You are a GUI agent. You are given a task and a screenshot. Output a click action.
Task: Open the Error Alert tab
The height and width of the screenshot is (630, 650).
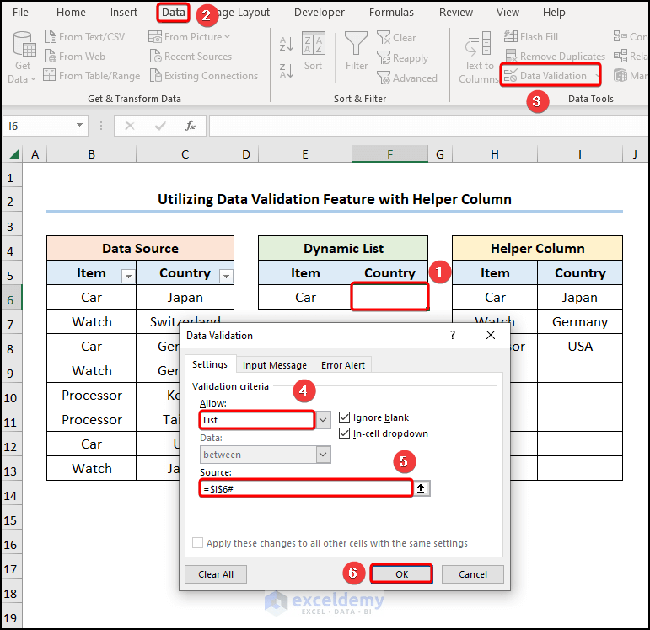pos(342,365)
